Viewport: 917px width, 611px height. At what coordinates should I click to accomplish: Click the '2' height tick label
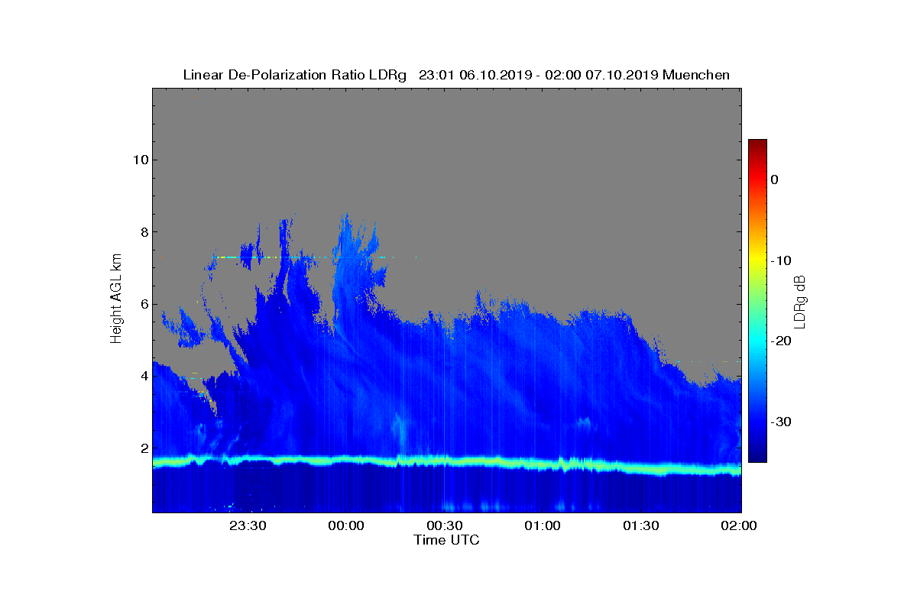pos(143,448)
